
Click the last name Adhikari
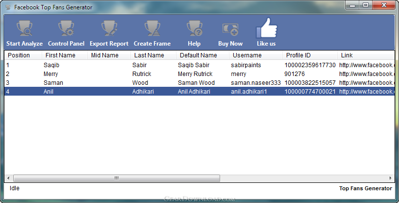pos(143,92)
